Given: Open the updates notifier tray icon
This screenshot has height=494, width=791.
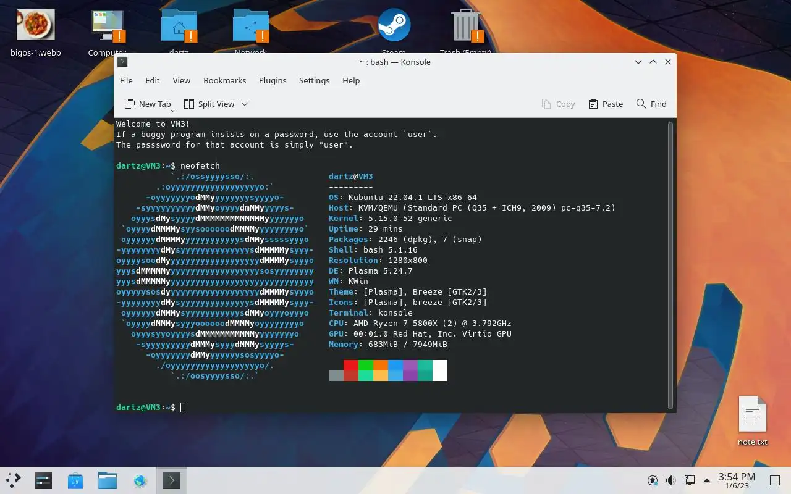Looking at the screenshot, I should click(x=653, y=480).
